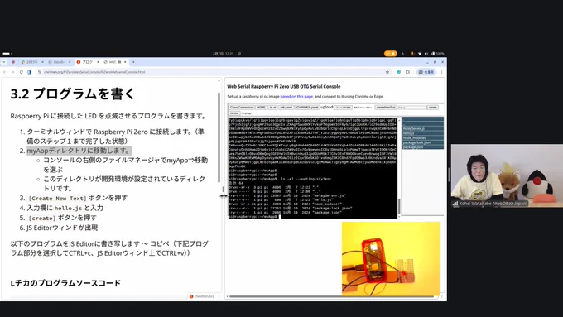Click the orange recording indicator in top bar
Screen dimensions: 563x317
[390, 54]
